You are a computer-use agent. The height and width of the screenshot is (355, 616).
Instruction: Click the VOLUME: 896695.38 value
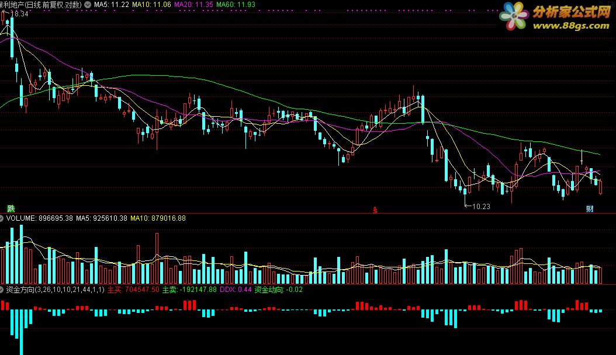click(x=40, y=218)
